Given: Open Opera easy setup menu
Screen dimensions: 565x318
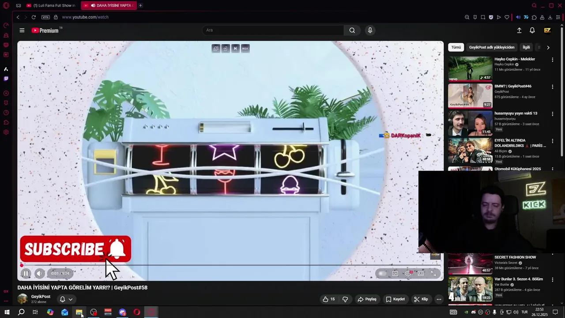Looking at the screenshot, I should click(558, 17).
